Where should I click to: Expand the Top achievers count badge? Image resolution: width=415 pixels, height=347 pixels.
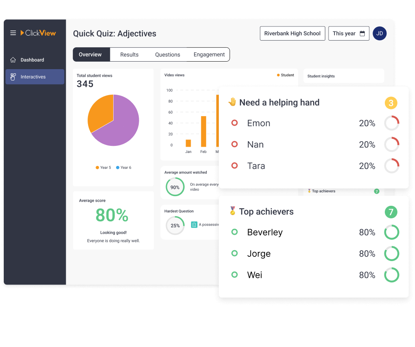point(391,212)
